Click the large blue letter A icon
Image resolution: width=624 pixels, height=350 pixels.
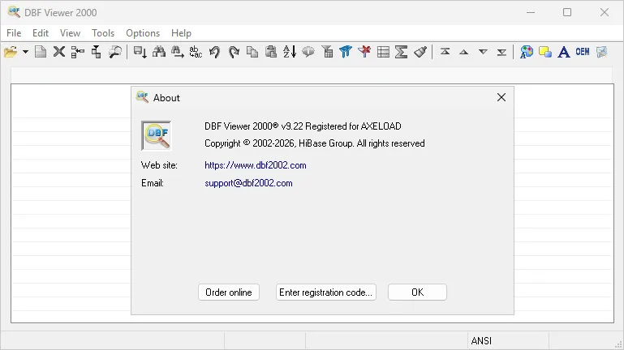563,52
